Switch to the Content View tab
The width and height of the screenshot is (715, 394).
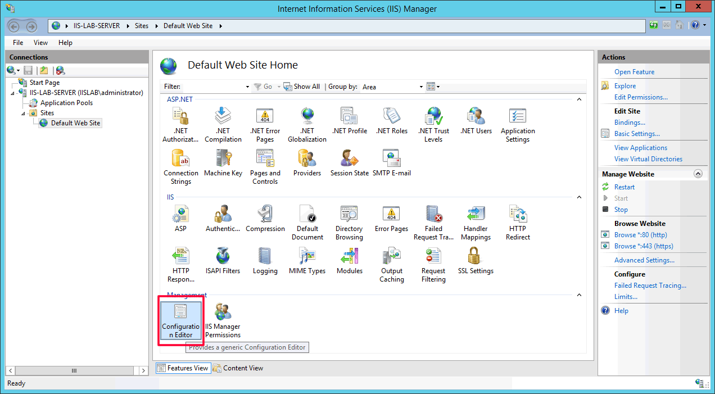238,368
